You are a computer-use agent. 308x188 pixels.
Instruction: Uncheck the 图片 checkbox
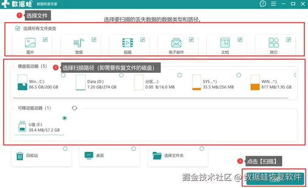click(x=45, y=40)
